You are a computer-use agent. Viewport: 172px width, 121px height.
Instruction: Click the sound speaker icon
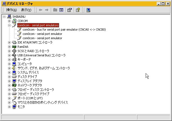click(14, 68)
